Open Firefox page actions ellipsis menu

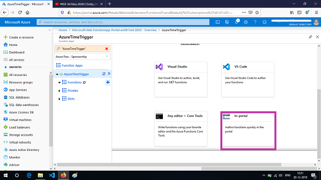(x=243, y=12)
